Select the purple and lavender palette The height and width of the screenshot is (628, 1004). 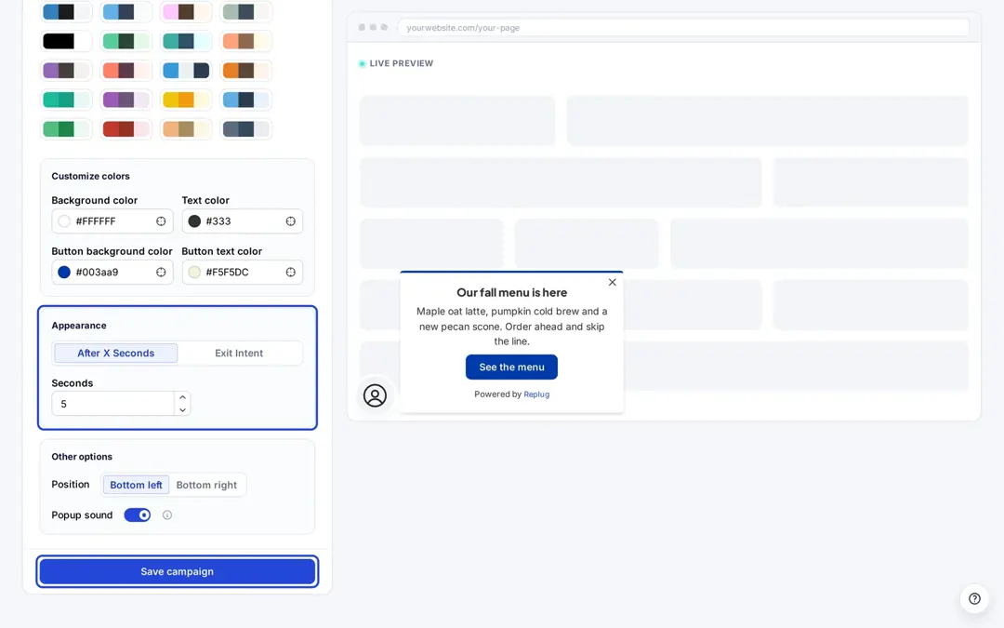126,100
